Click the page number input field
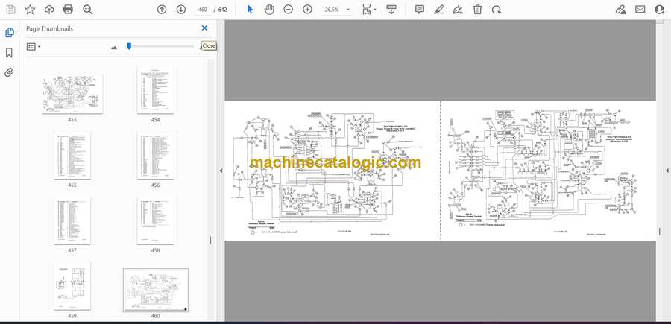The width and height of the screenshot is (671, 324). click(202, 10)
